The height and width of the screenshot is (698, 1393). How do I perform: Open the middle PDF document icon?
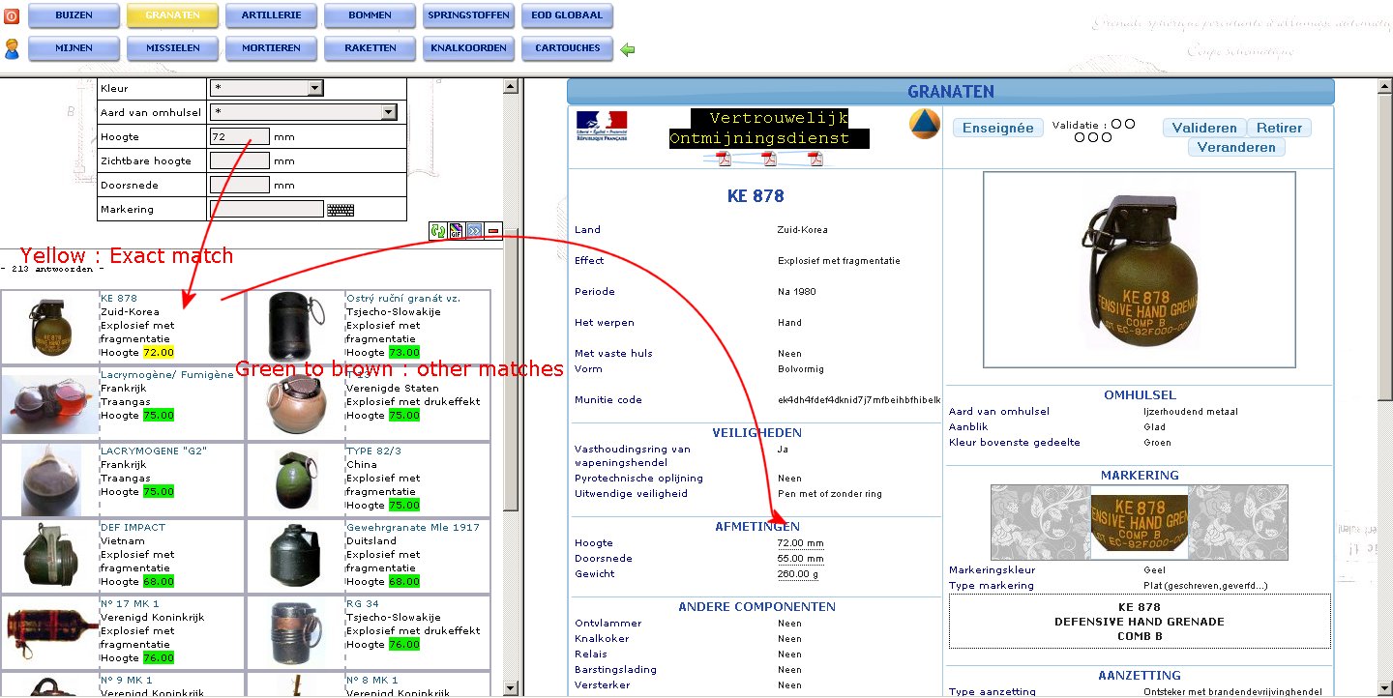click(769, 160)
